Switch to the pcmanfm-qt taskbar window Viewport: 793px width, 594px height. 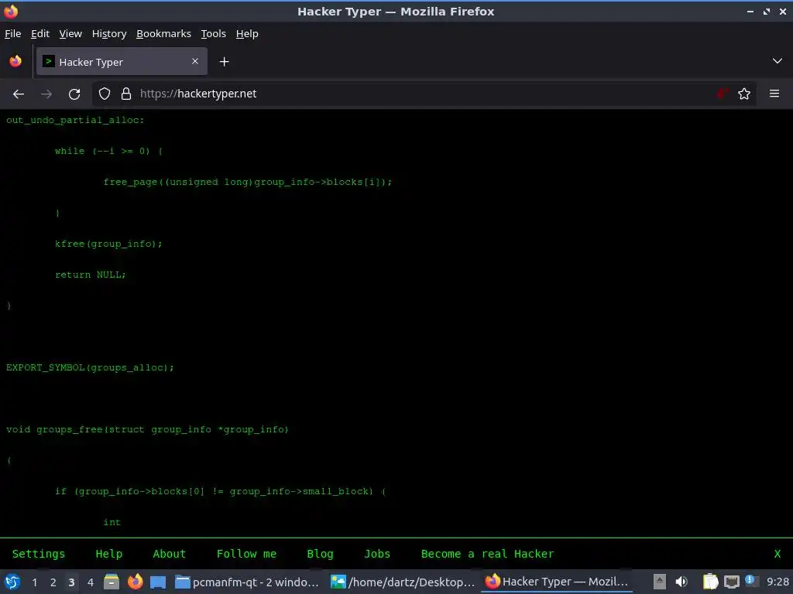point(247,582)
